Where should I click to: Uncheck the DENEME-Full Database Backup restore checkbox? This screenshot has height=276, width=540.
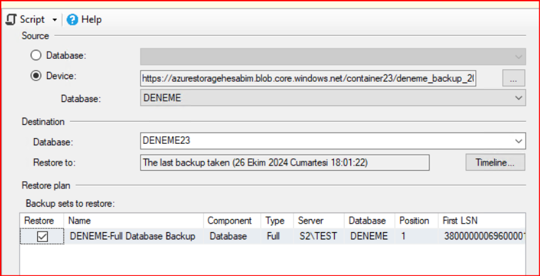[x=42, y=237]
